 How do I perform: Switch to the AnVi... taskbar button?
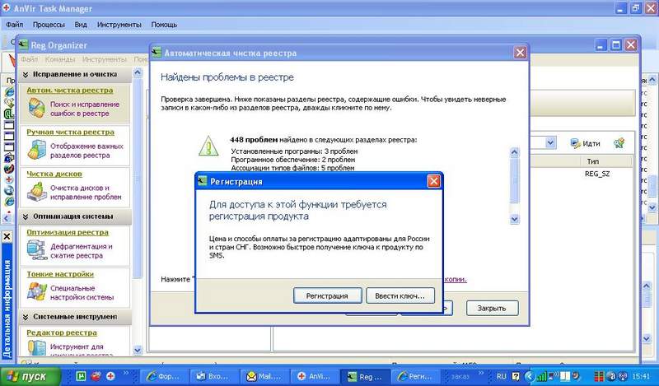pyautogui.click(x=314, y=376)
